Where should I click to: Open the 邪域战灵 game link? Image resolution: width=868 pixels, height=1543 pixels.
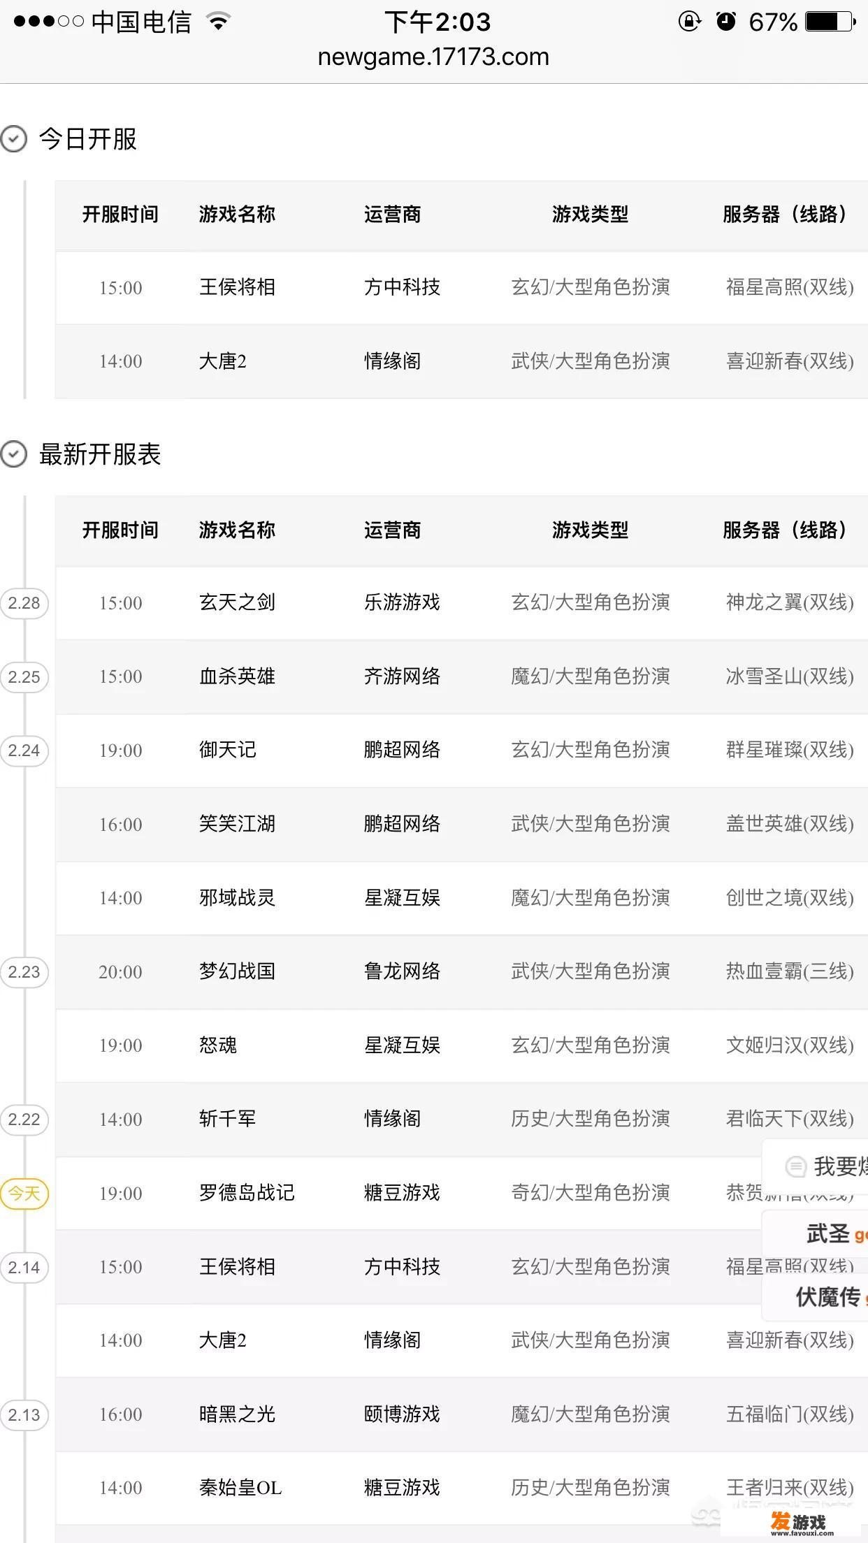pos(237,898)
